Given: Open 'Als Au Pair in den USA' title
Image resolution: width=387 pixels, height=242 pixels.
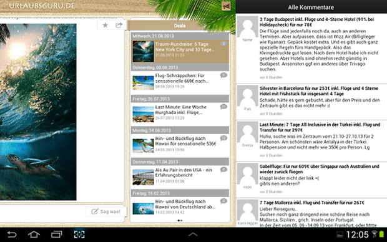Looking at the screenshot, I should (184, 172).
